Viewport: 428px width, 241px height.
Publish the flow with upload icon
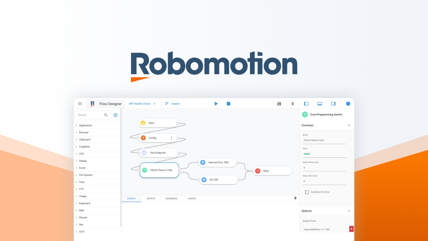point(292,104)
